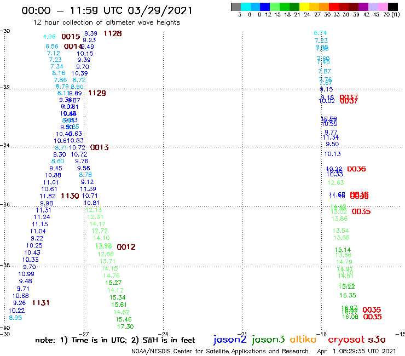Click the 13.86 reading
This screenshot has height=356, width=405.
pos(339,219)
